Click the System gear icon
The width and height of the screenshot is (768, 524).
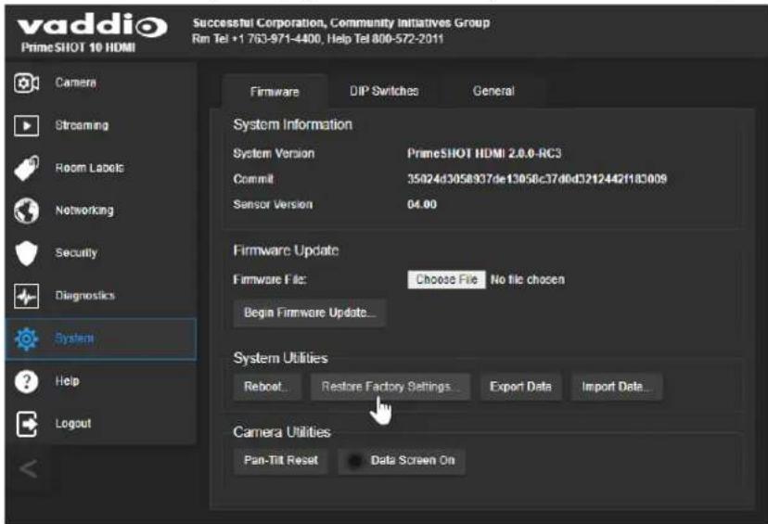coord(27,339)
